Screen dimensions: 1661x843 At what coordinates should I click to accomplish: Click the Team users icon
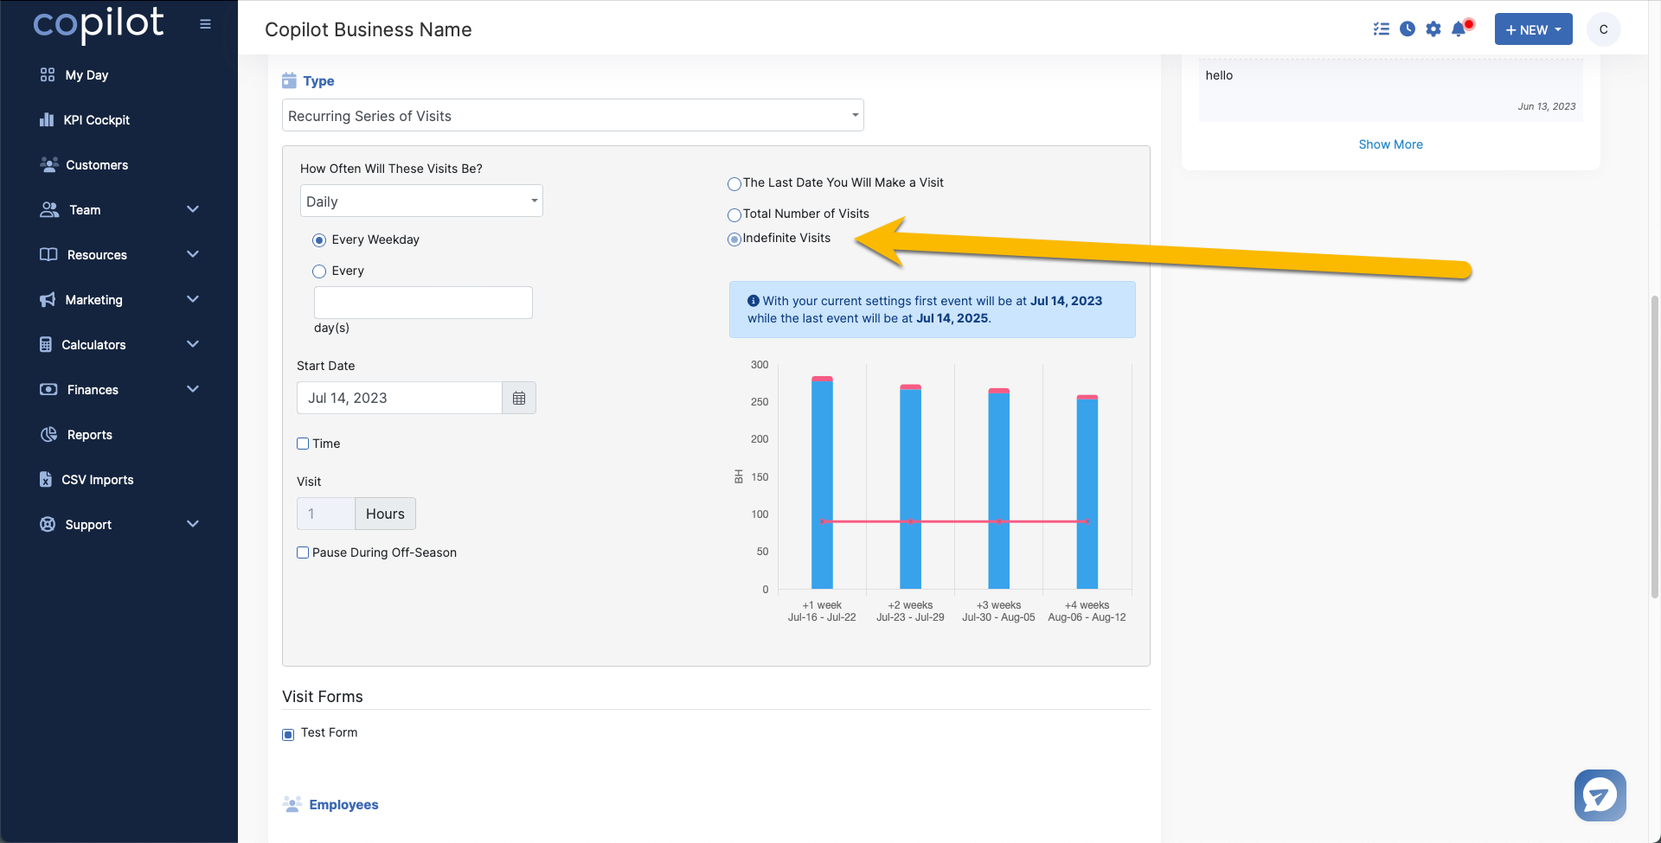tap(49, 210)
